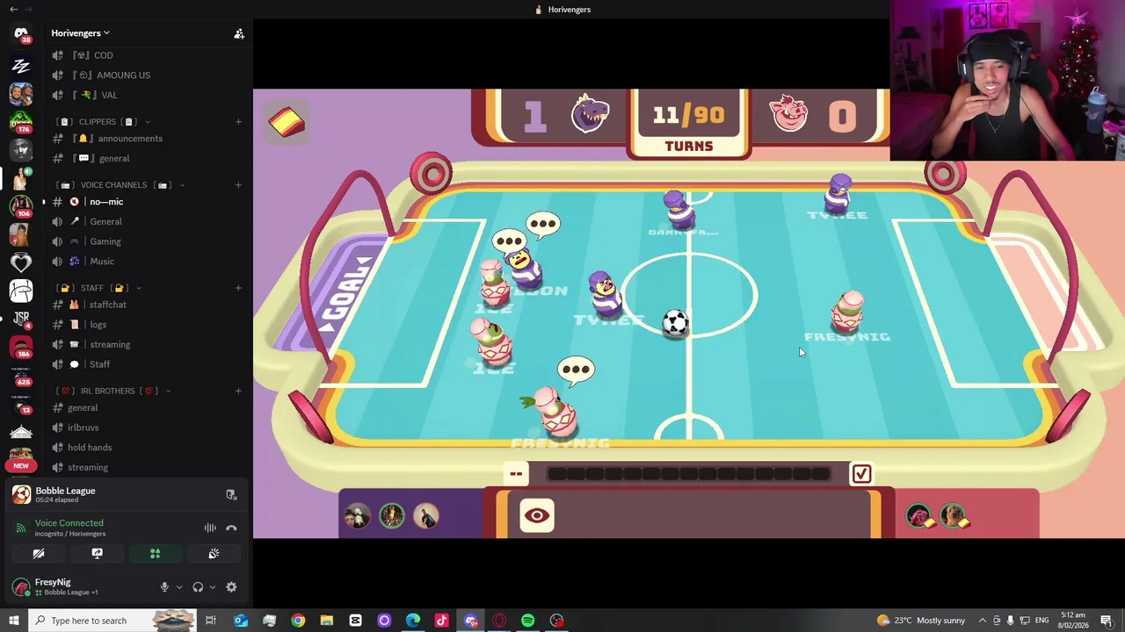Image resolution: width=1125 pixels, height=632 pixels.
Task: Click the NEW badge in the server list
Action: 21,465
